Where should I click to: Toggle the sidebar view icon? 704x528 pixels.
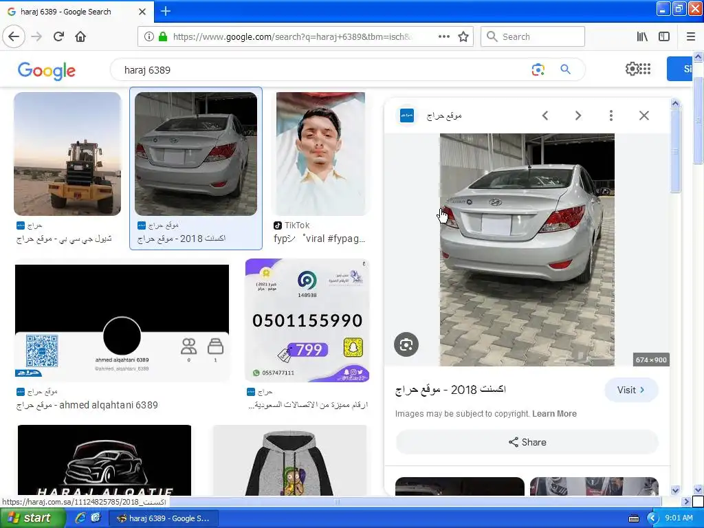[x=664, y=37]
